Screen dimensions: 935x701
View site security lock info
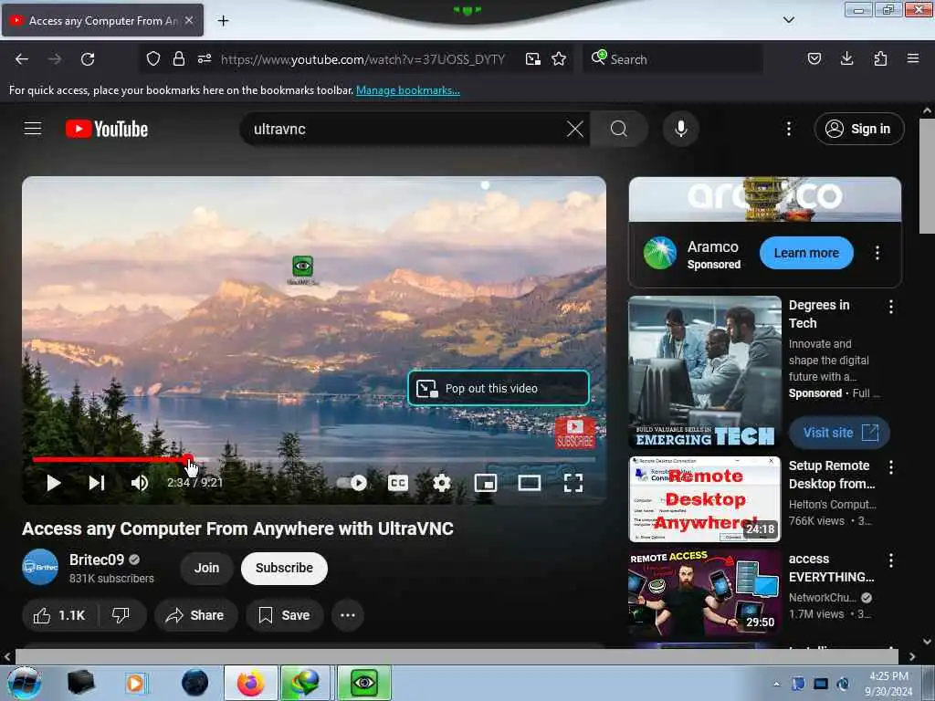(x=178, y=59)
